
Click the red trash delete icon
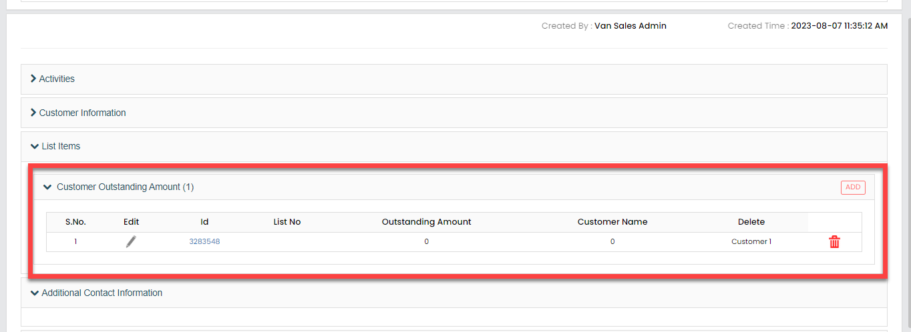[x=834, y=242]
